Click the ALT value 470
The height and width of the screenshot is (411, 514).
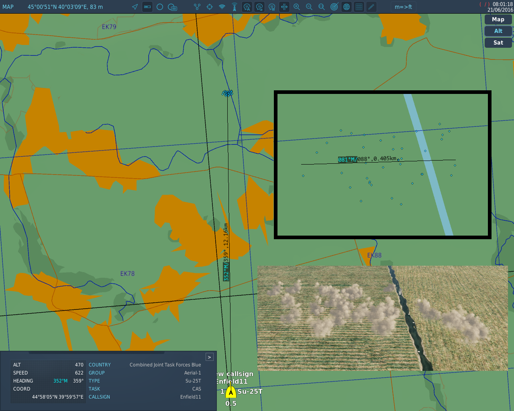[x=79, y=365]
